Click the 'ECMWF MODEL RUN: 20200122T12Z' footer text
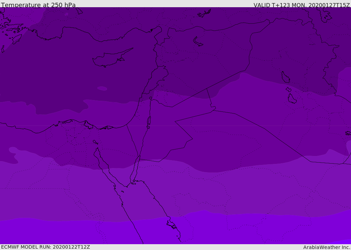 click(46, 247)
